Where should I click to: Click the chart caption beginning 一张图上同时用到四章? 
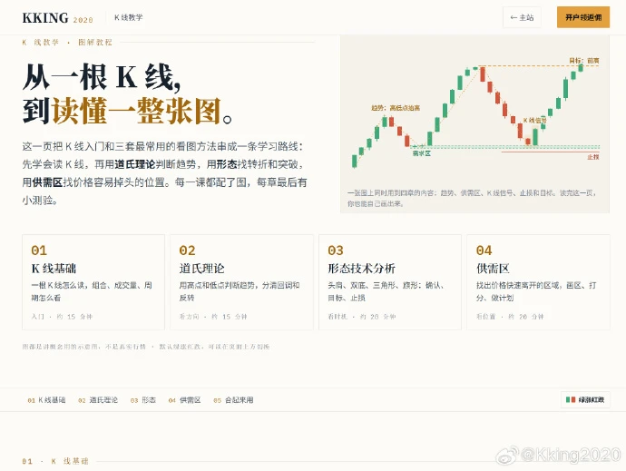tap(472, 198)
